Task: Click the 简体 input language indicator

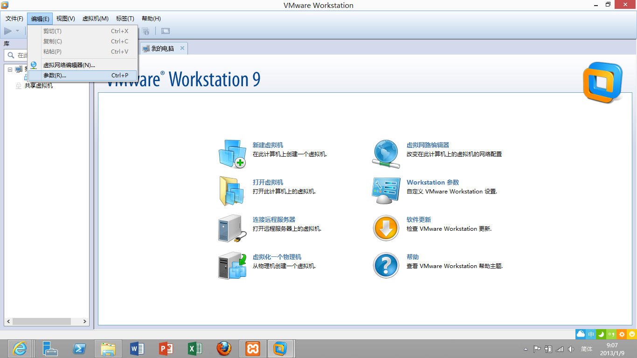Action: pyautogui.click(x=587, y=349)
